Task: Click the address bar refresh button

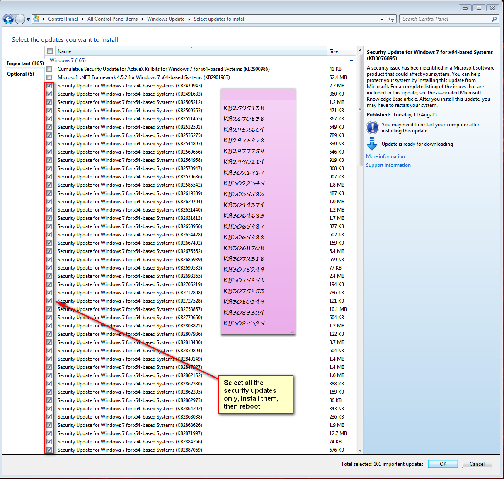Action: click(x=391, y=19)
